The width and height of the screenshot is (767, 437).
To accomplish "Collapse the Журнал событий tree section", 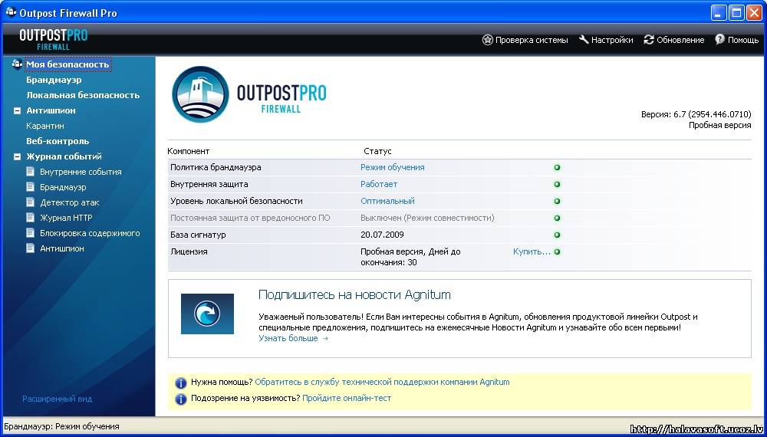I will click(x=17, y=156).
